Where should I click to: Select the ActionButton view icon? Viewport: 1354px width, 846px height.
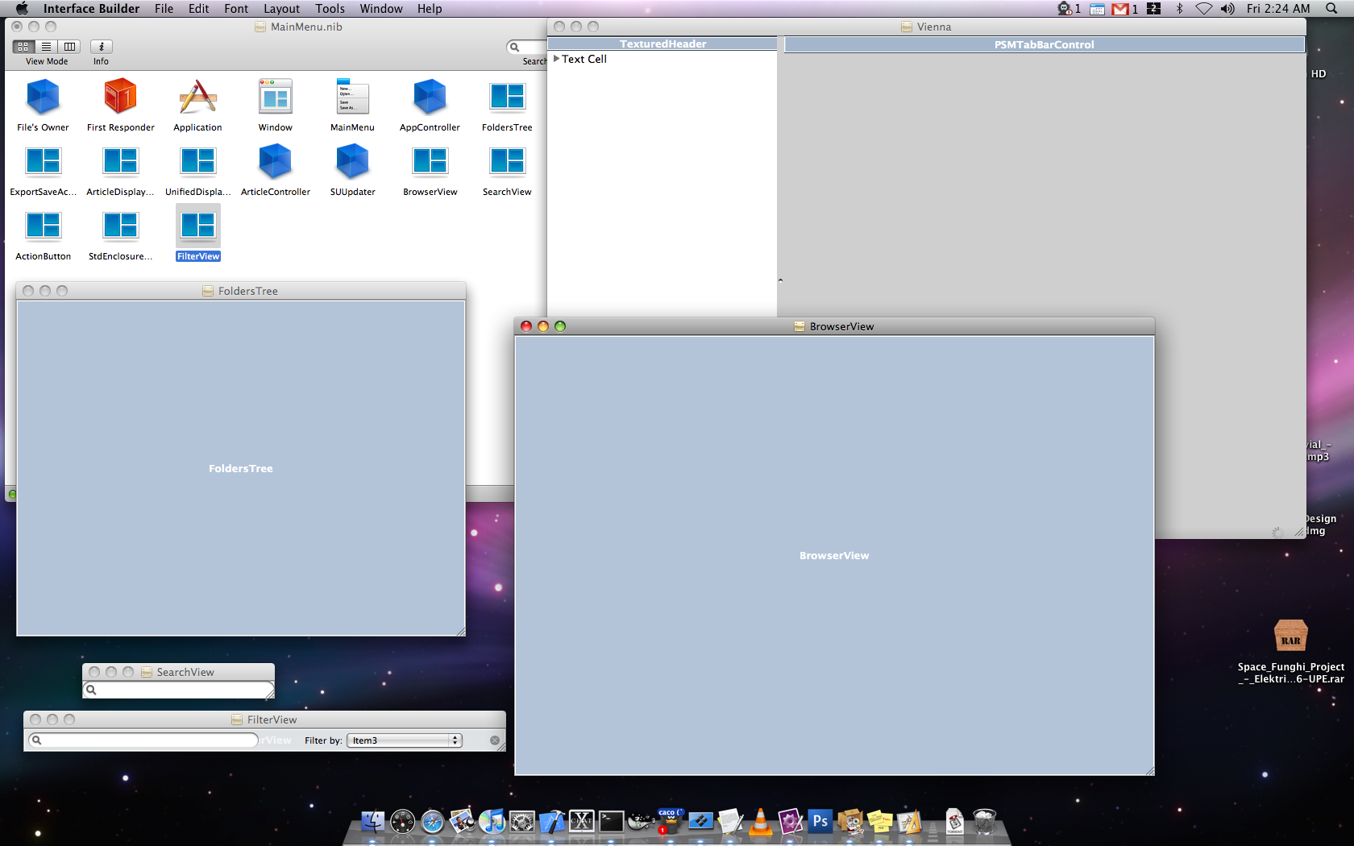pyautogui.click(x=43, y=226)
